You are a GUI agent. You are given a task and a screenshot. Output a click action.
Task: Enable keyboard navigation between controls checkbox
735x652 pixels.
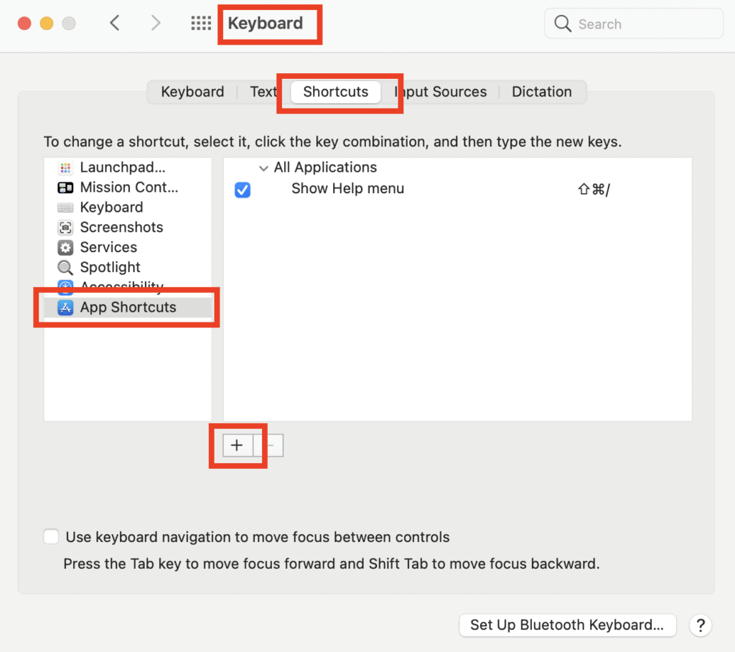coord(51,536)
